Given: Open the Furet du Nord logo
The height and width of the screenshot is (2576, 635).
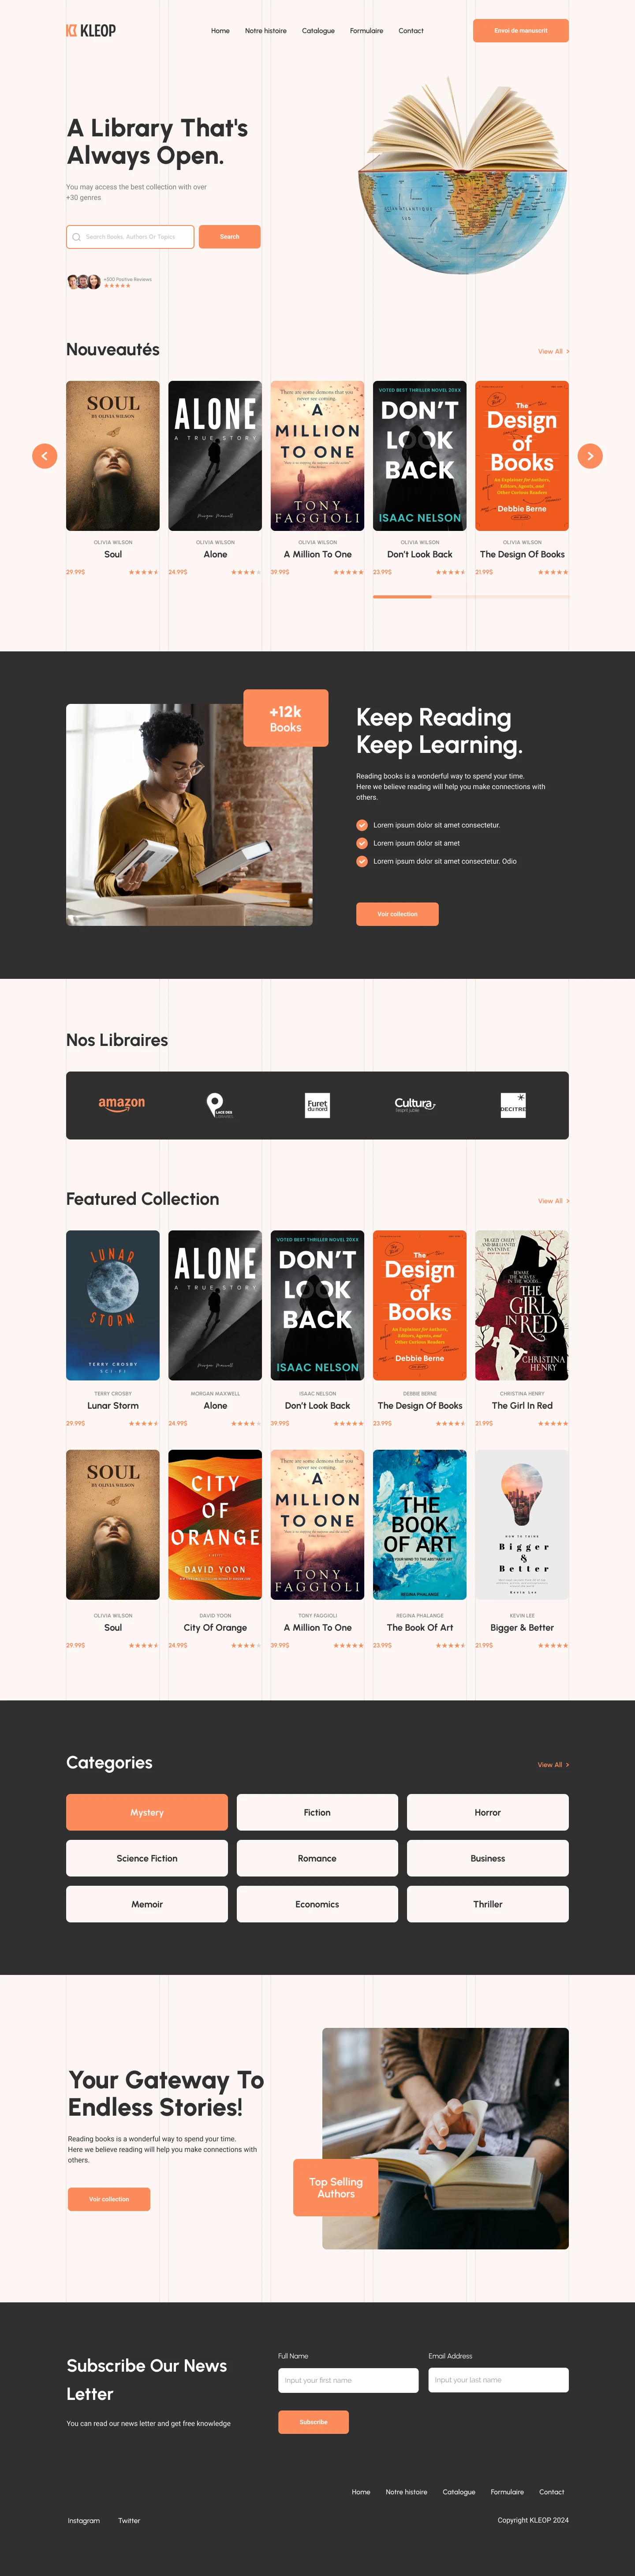Looking at the screenshot, I should coord(317,1105).
